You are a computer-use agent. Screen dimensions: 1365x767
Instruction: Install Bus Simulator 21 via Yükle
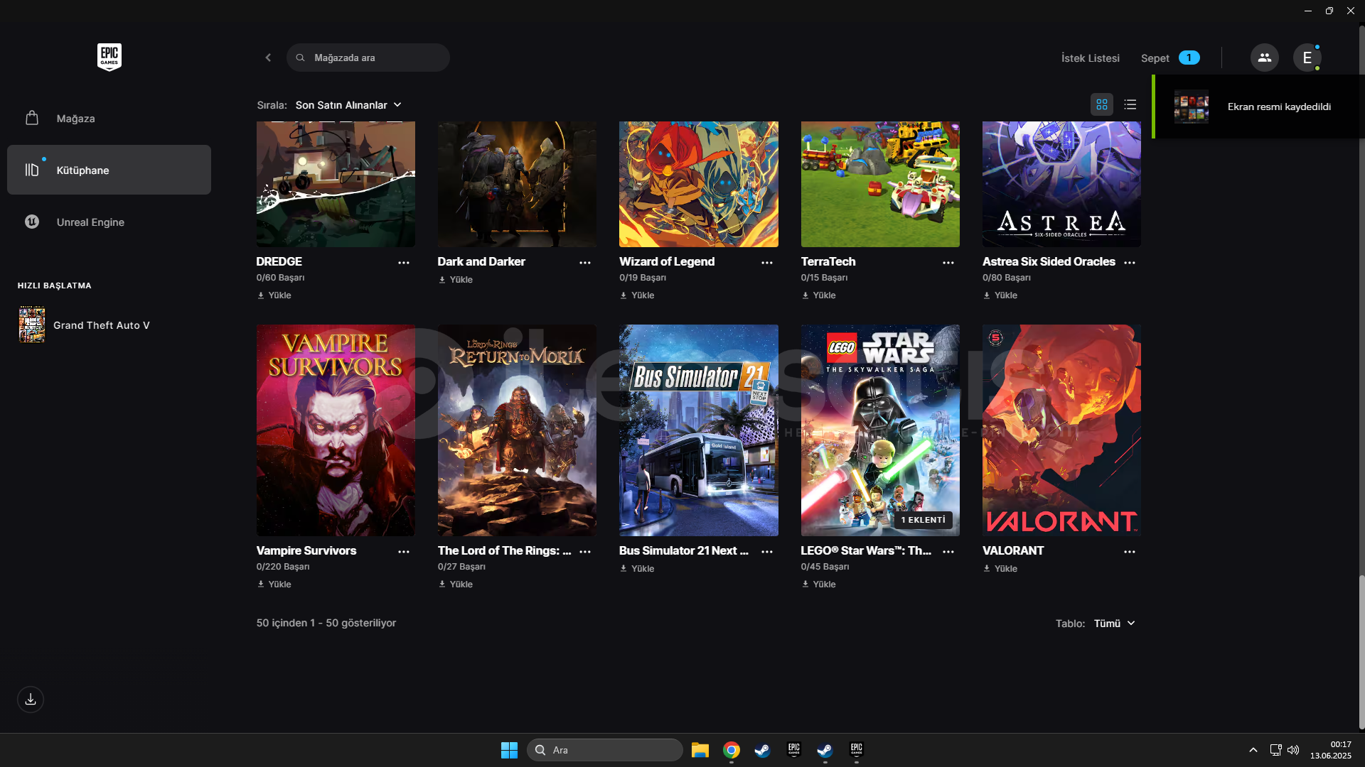click(x=637, y=569)
